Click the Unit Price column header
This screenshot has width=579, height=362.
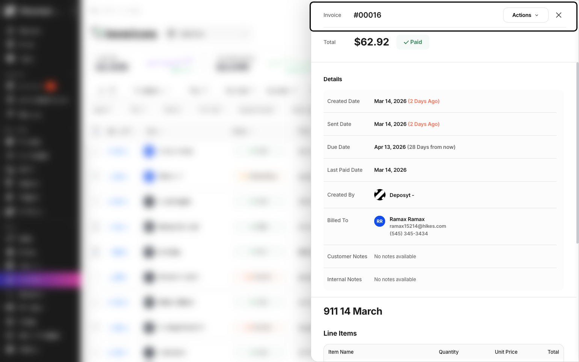point(506,352)
